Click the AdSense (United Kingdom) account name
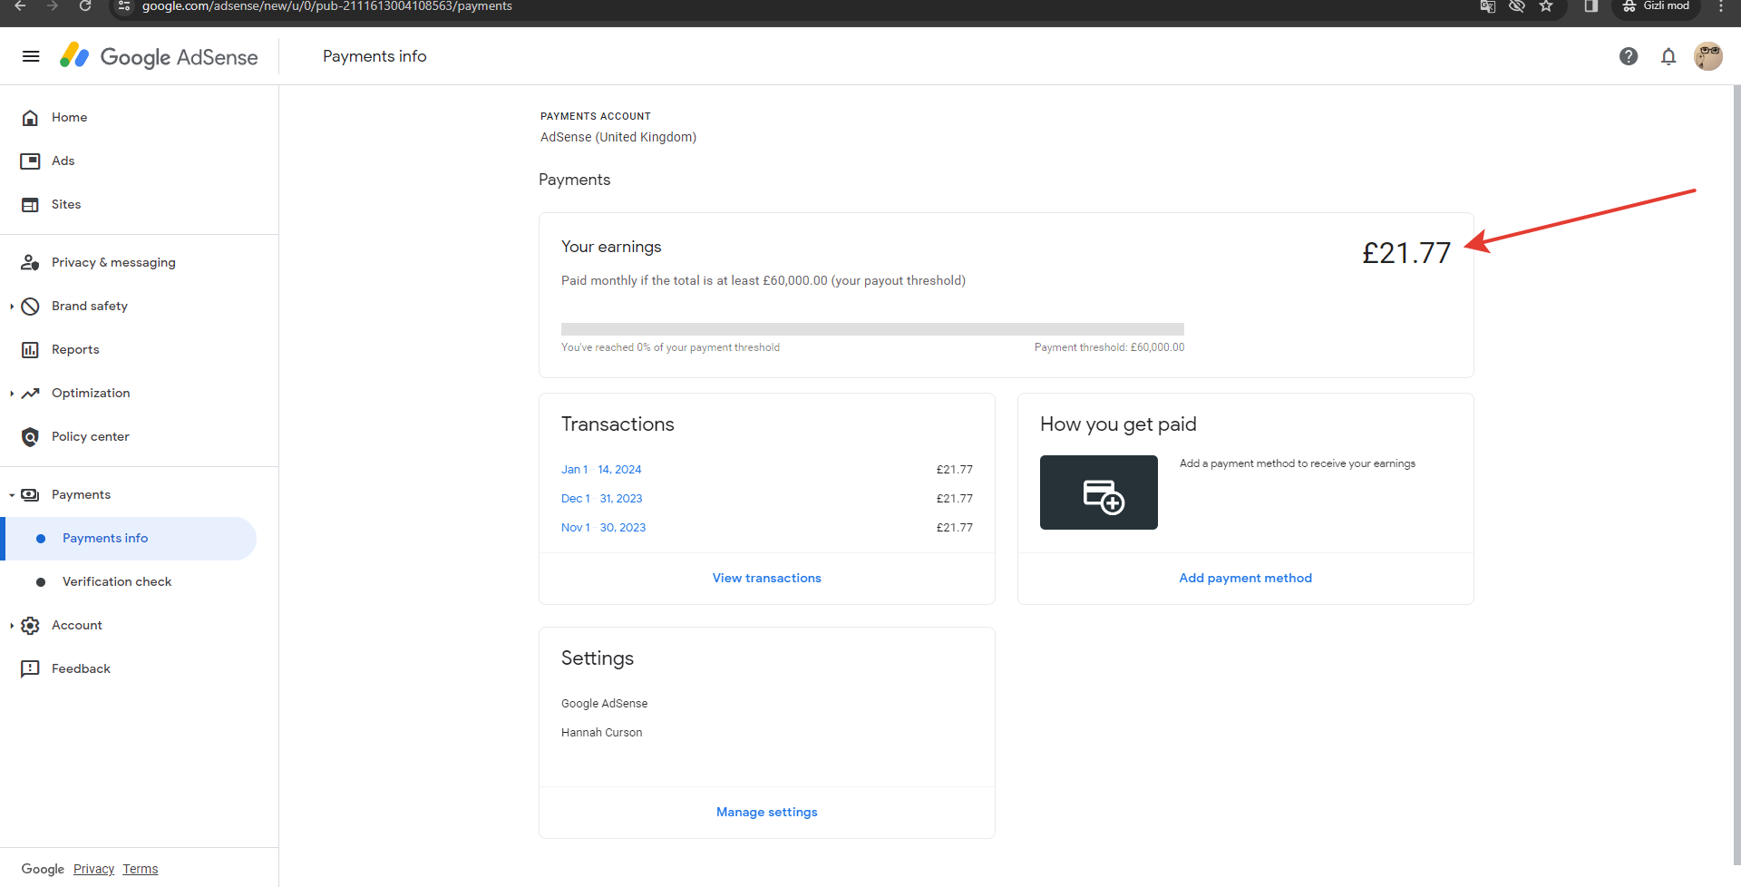Image resolution: width=1741 pixels, height=887 pixels. point(618,137)
